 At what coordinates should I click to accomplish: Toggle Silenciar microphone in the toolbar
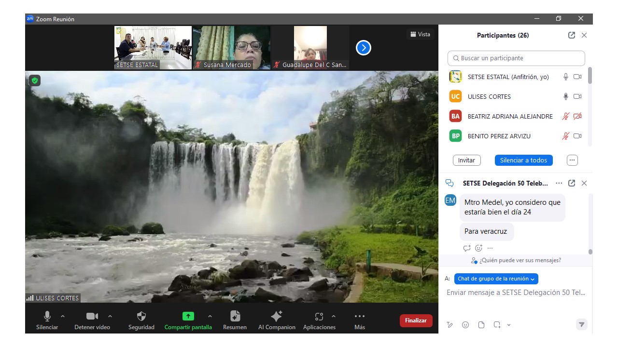47,317
